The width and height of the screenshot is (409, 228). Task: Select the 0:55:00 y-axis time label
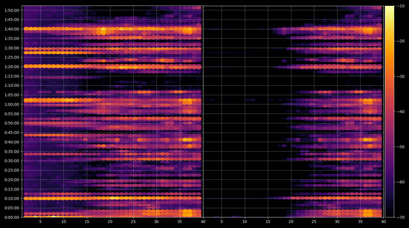(x=12, y=114)
